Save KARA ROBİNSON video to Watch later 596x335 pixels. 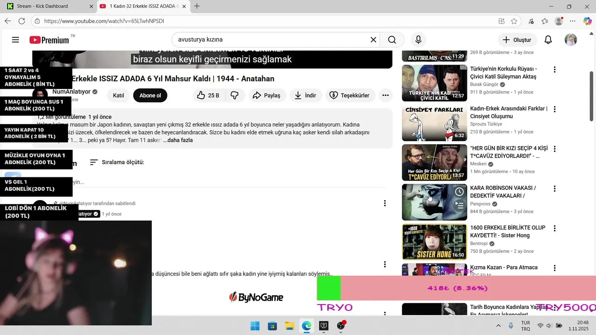[x=460, y=192]
